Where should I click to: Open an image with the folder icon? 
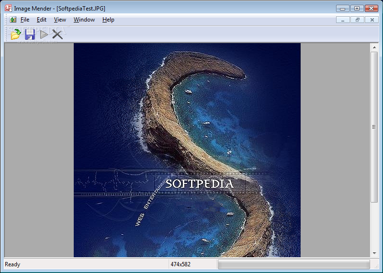[16, 34]
